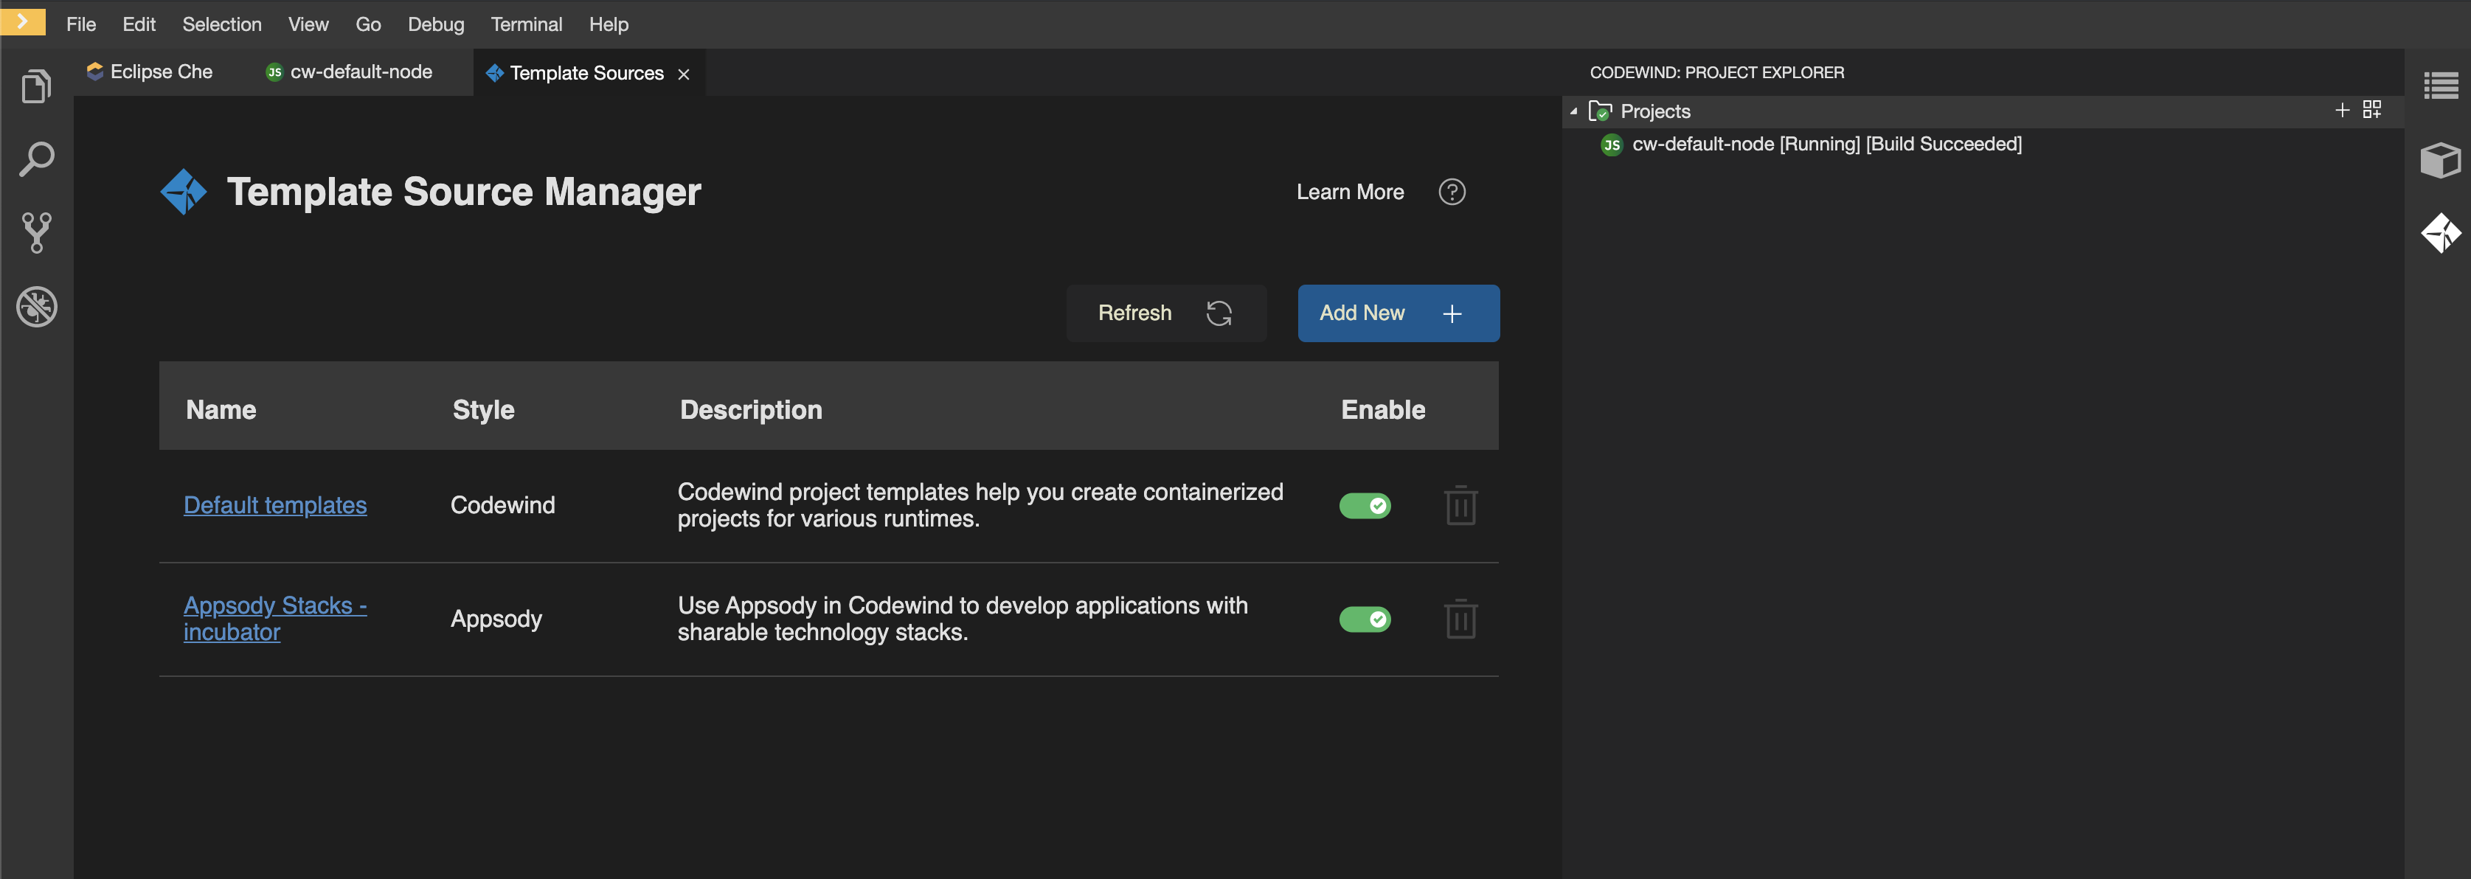Screen dimensions: 2471x879
Task: Disable the Default templates source toggle
Action: [x=1365, y=505]
